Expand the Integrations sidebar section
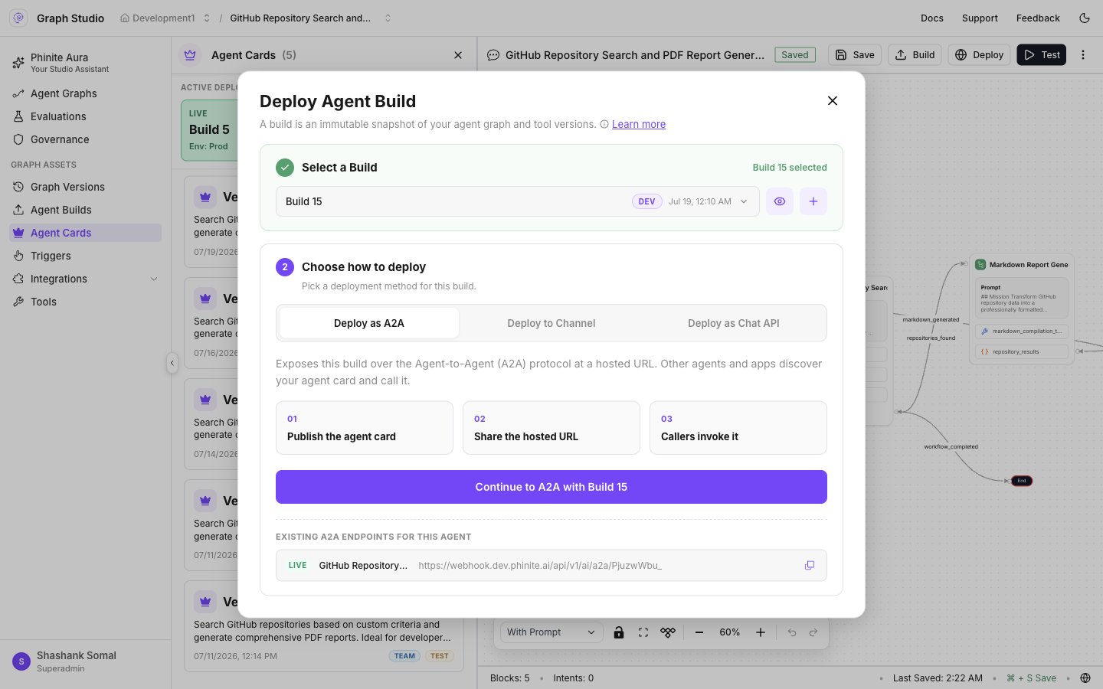Image resolution: width=1103 pixels, height=689 pixels. [85, 279]
